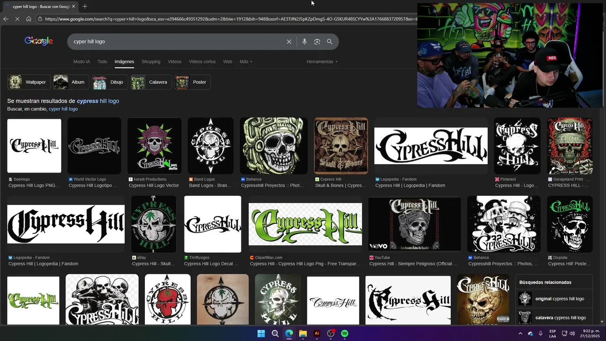Image resolution: width=606 pixels, height=341 pixels.
Task: Search instead for cyper hill logo
Action: [x=63, y=109]
